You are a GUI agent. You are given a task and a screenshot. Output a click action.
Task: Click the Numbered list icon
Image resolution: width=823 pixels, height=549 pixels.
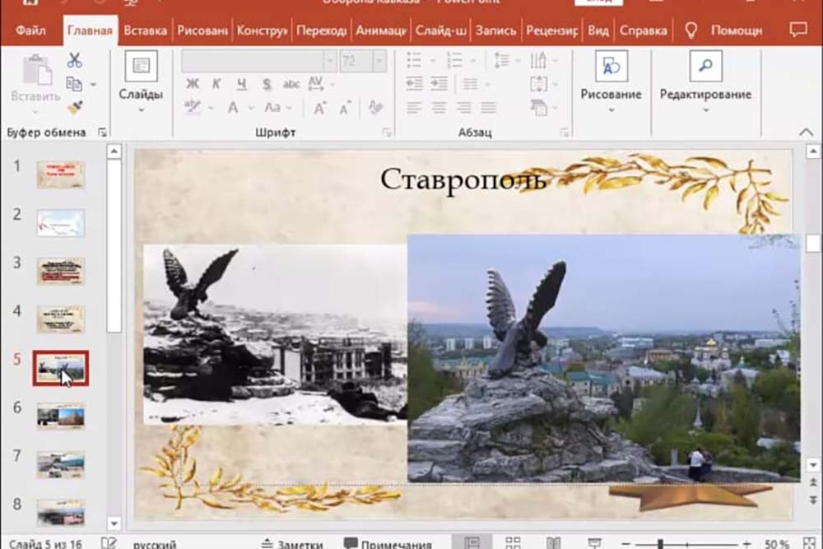[x=454, y=60]
